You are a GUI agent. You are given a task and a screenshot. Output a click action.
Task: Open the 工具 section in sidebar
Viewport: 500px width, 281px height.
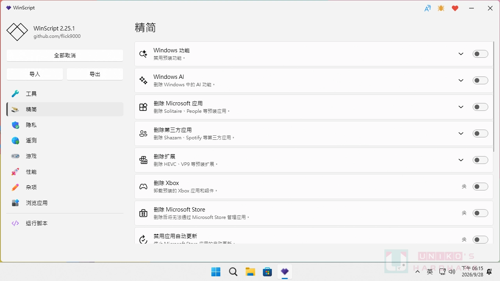tap(65, 94)
